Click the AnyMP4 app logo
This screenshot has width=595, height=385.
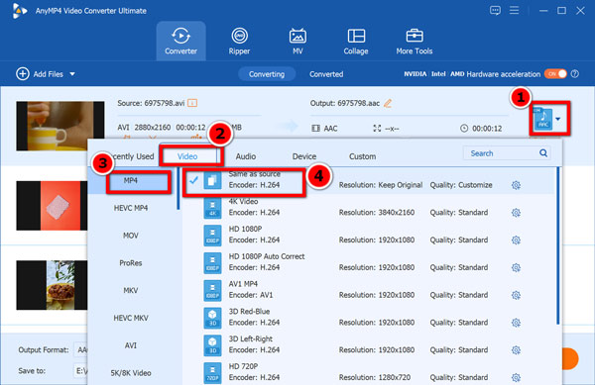[20, 11]
